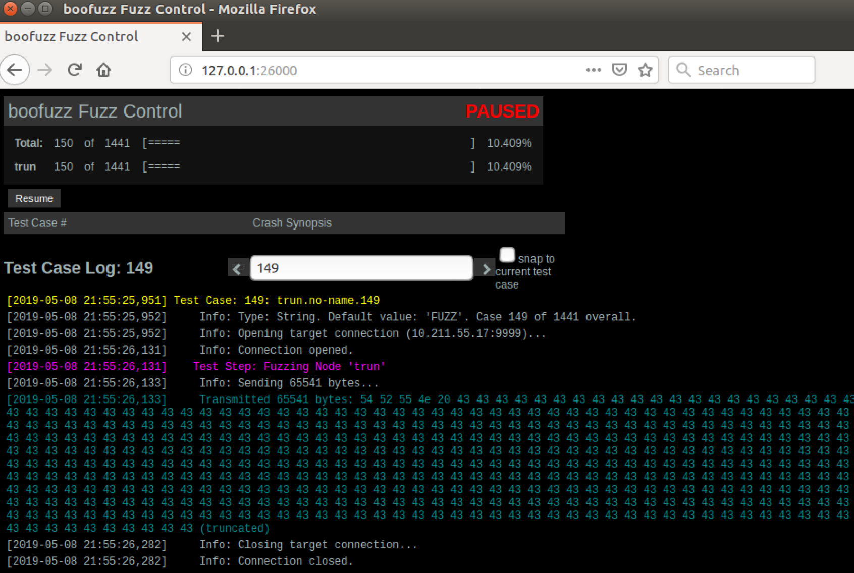Open the Firefox home page
The image size is (854, 573).
(x=104, y=70)
